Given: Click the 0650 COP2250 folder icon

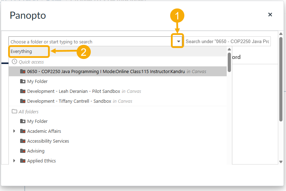Looking at the screenshot, I should pos(23,71).
